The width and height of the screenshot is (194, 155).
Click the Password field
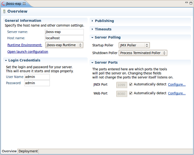pyautogui.click(x=37, y=83)
